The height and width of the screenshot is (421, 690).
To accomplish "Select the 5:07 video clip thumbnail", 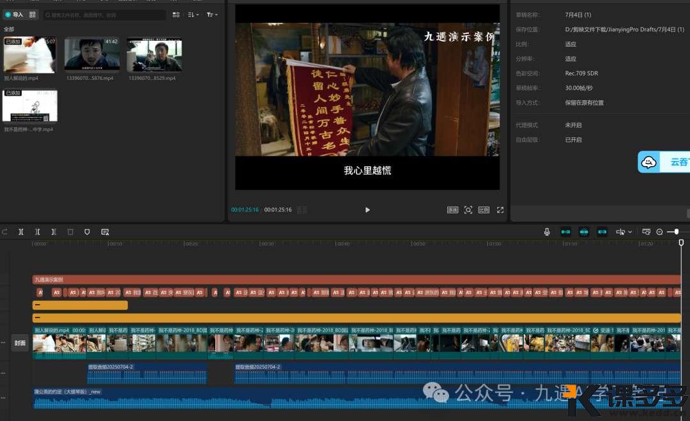I will point(30,56).
